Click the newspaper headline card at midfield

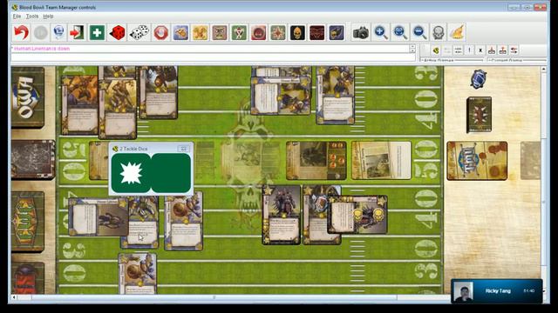click(381, 160)
